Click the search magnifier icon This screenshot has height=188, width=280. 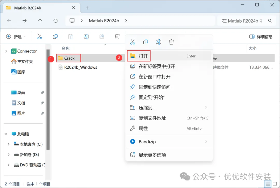(270, 21)
